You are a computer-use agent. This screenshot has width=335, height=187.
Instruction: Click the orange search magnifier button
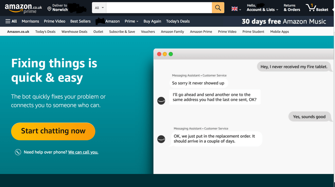(218, 8)
